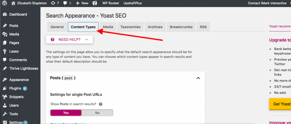291x124 pixels.
Task: Switch to the General tab
Action: coord(57,27)
